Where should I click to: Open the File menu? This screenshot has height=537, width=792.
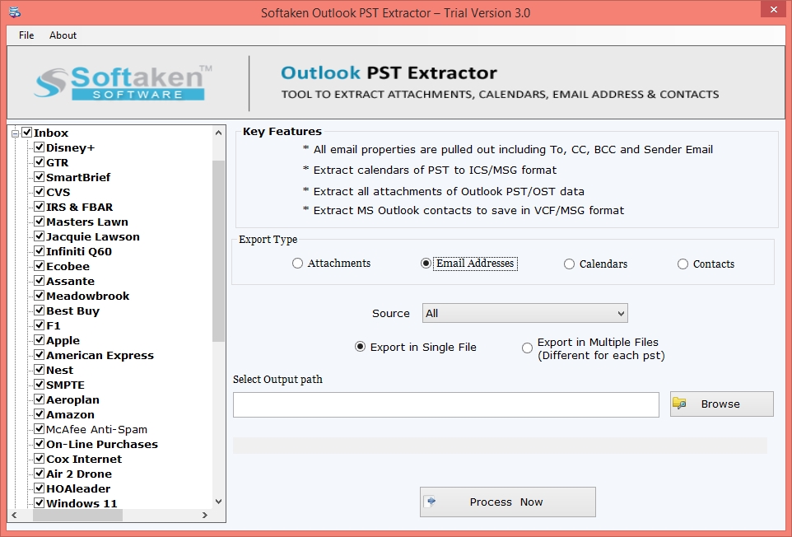click(26, 35)
